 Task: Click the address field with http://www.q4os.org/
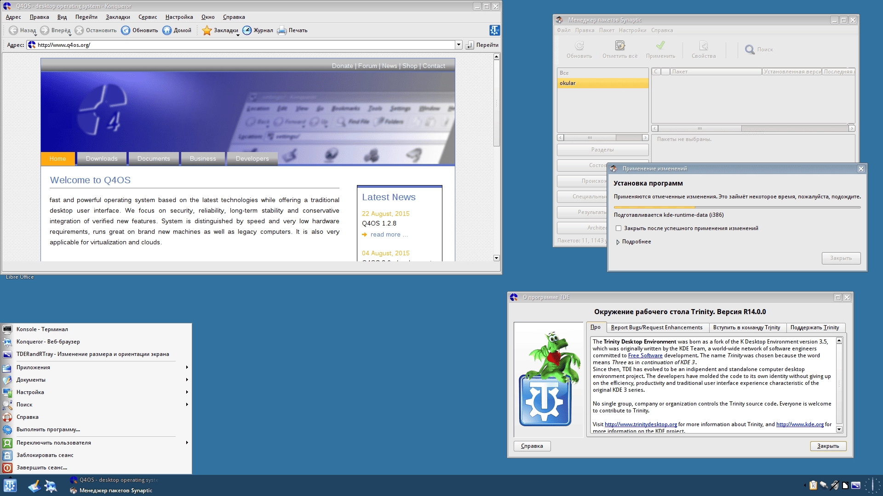245,45
